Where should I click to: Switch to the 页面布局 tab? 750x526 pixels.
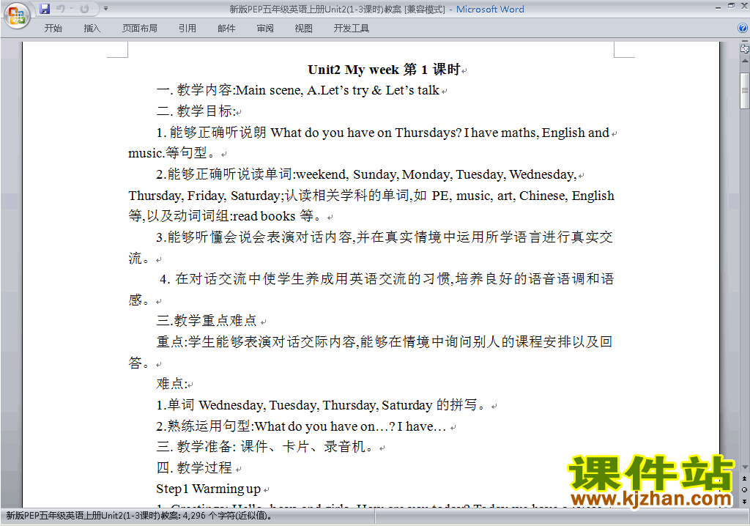pyautogui.click(x=140, y=29)
